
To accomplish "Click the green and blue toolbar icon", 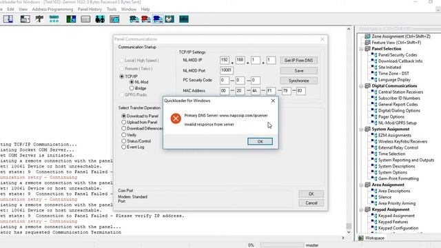I will (x=71, y=19).
